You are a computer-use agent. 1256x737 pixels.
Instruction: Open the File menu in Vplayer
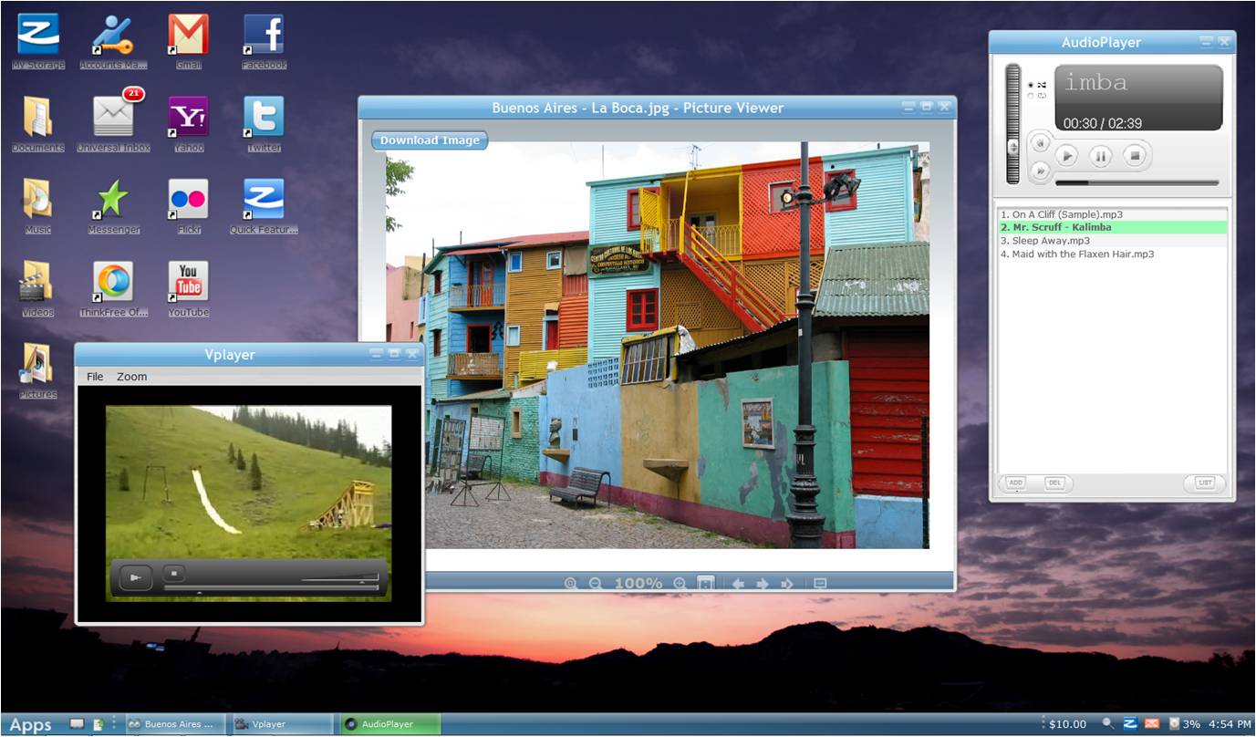[95, 377]
